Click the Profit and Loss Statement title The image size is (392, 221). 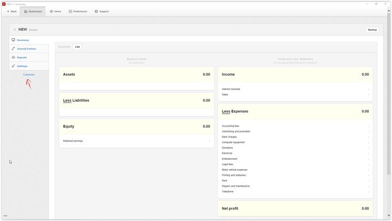coord(296,59)
